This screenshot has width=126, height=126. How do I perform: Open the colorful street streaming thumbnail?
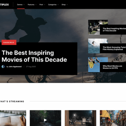(113, 118)
